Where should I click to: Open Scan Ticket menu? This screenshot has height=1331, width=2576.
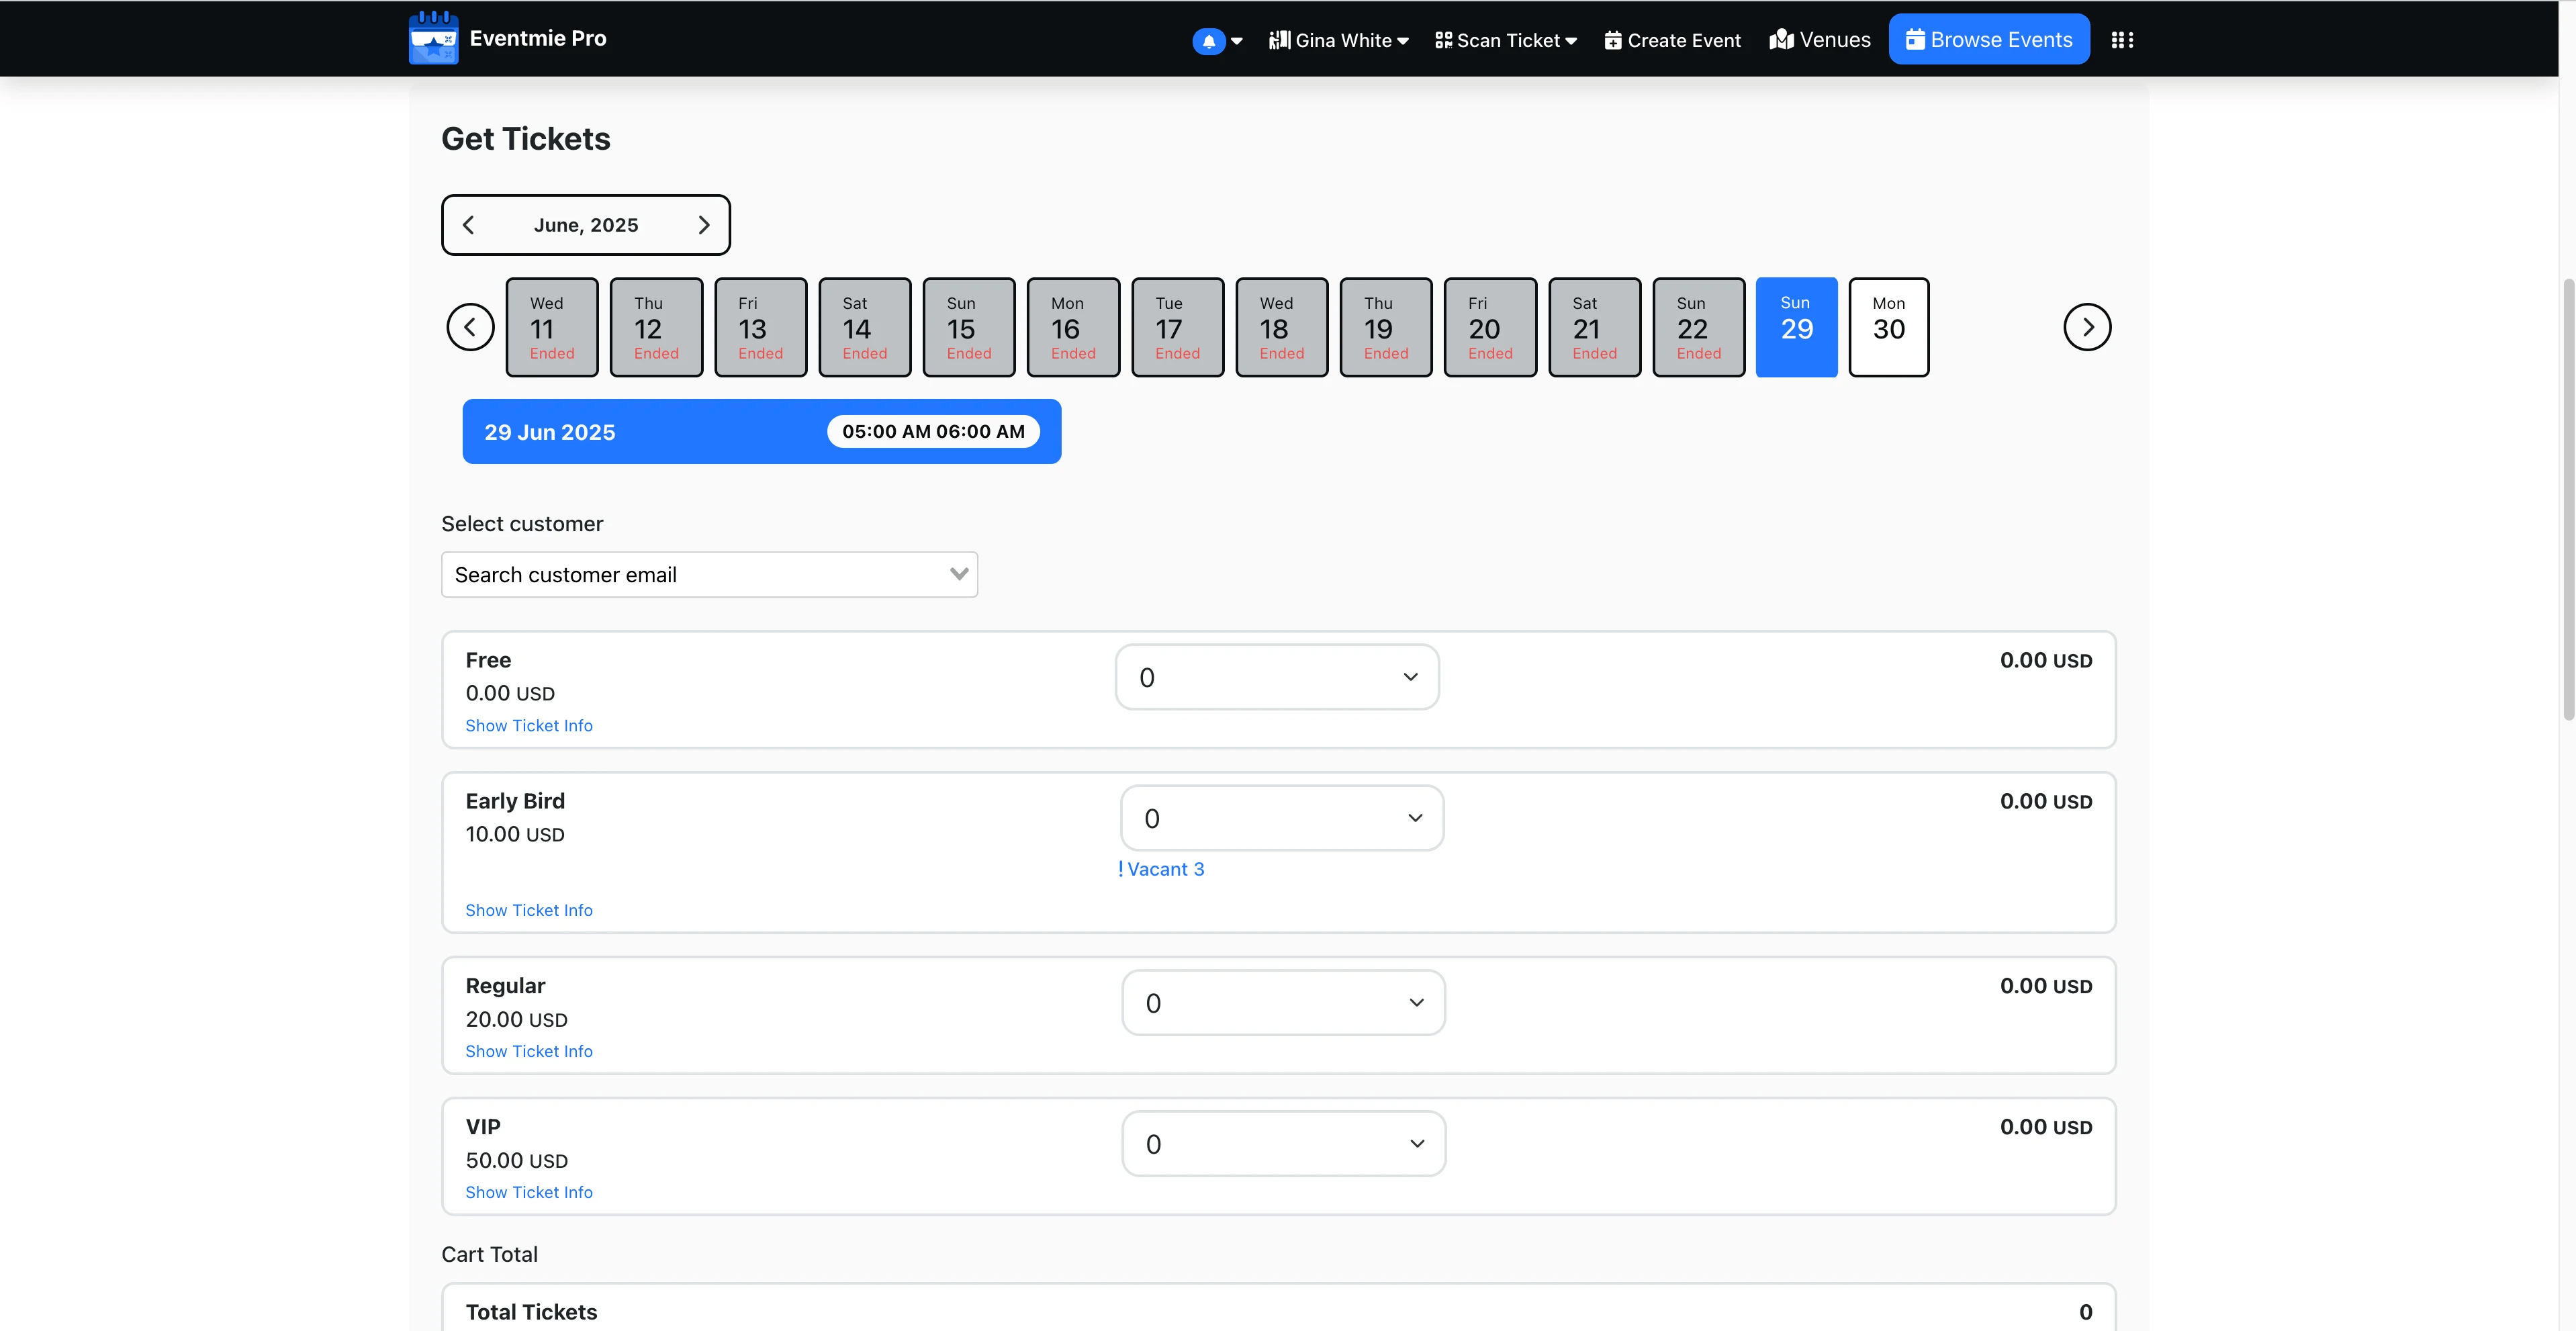1505,40
